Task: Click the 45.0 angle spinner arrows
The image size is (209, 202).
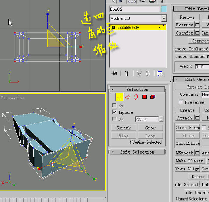Action: (161, 119)
